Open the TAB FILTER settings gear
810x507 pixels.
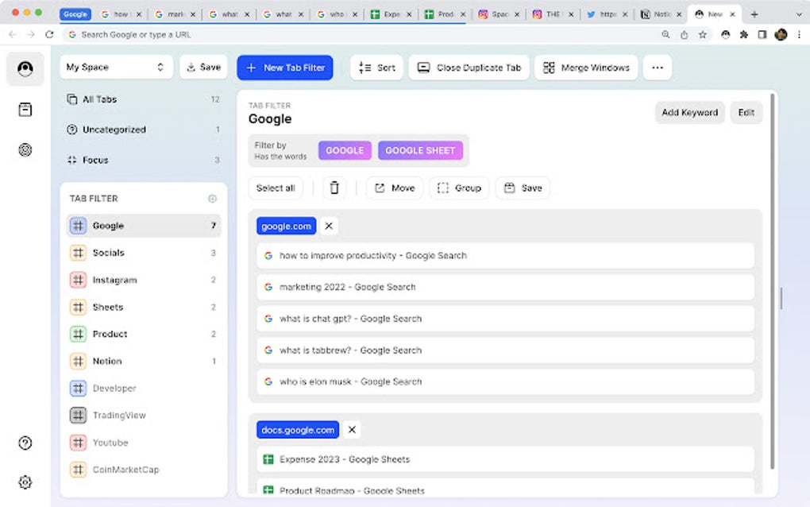pyautogui.click(x=212, y=198)
